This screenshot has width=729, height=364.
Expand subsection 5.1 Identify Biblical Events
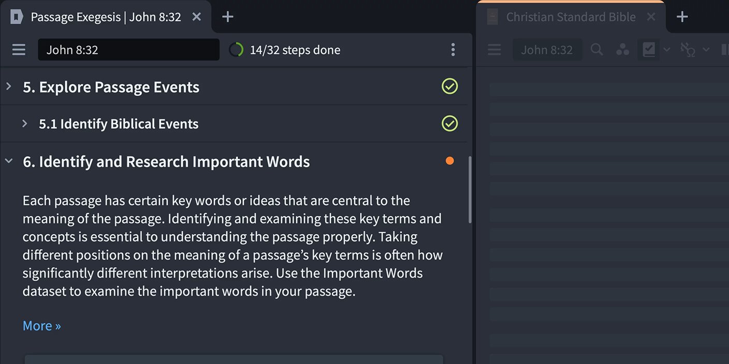(24, 124)
